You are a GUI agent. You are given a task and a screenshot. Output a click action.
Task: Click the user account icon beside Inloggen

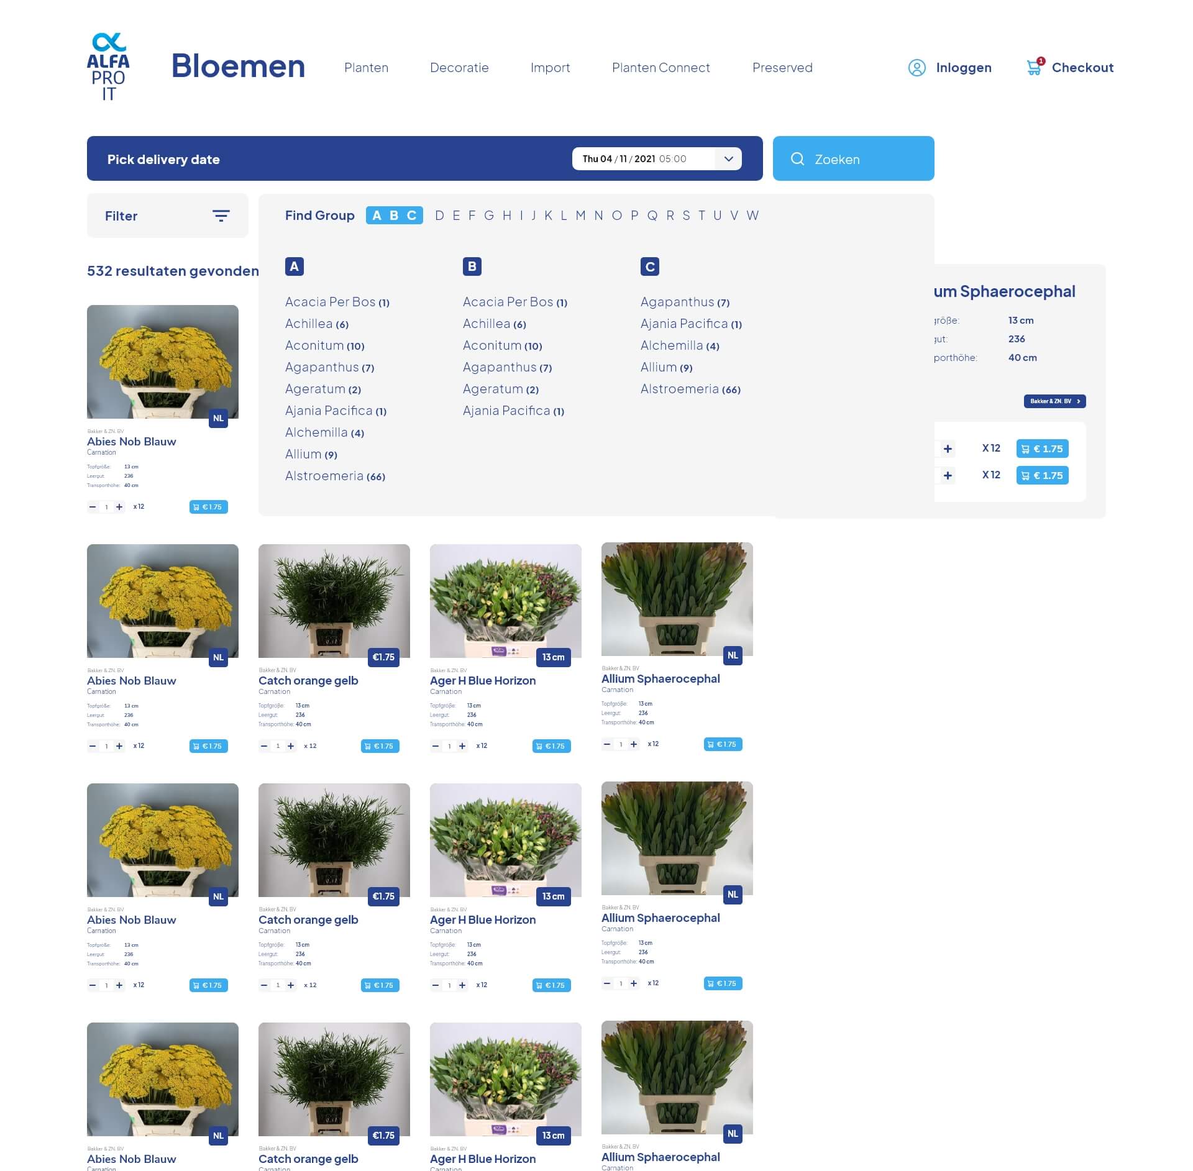tap(916, 68)
